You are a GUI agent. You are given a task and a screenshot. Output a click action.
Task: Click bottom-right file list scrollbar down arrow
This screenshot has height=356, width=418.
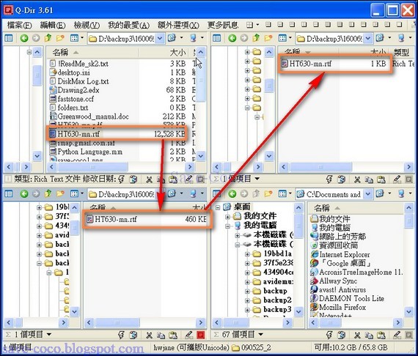tap(408, 311)
